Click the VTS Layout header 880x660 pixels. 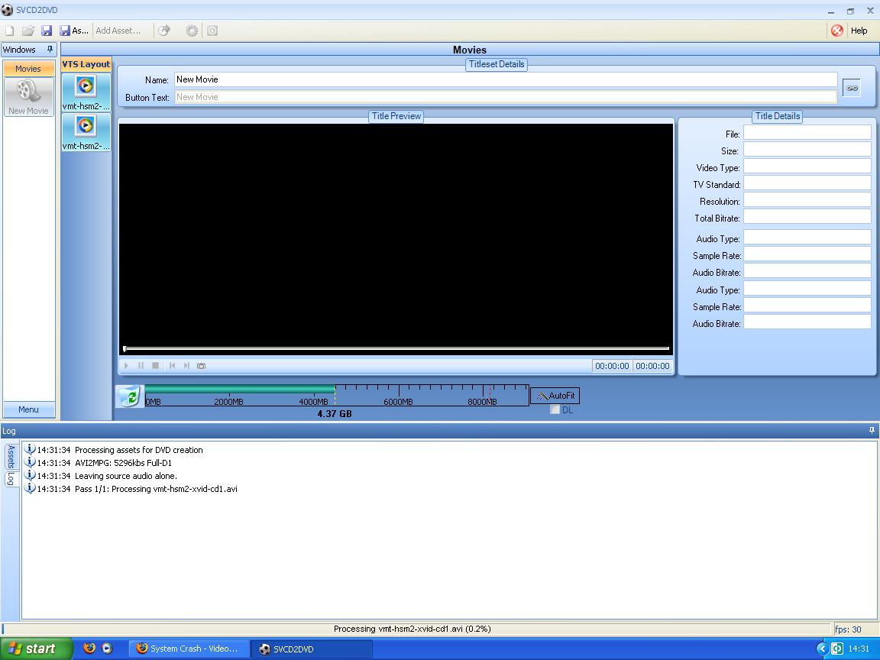click(86, 64)
